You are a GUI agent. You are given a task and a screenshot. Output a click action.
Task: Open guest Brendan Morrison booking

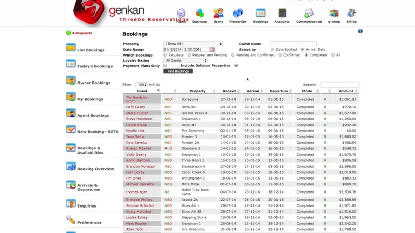[140, 166]
